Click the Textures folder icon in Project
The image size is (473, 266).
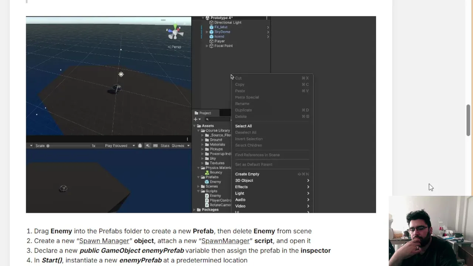point(207,163)
